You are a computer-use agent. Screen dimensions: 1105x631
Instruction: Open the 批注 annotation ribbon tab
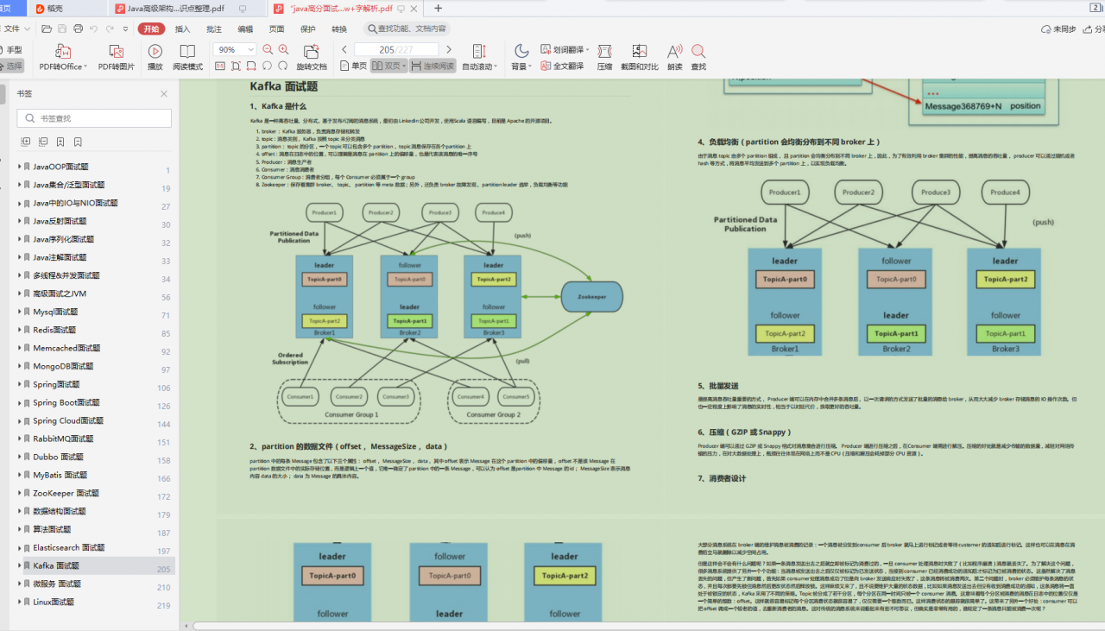(214, 28)
